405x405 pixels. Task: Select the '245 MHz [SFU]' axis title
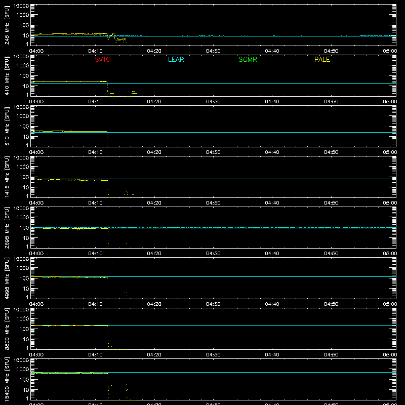(7, 25)
